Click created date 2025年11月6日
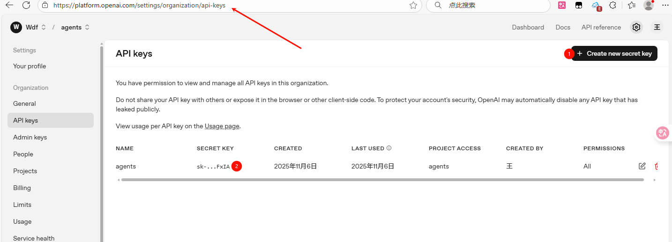The width and height of the screenshot is (672, 242). click(x=296, y=166)
